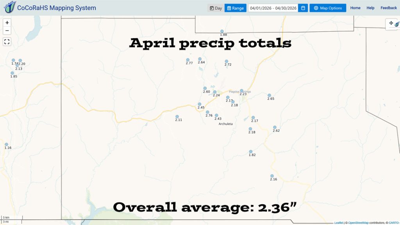Select the station marker reading 2.62
400x225 pixels.
pos(275,127)
